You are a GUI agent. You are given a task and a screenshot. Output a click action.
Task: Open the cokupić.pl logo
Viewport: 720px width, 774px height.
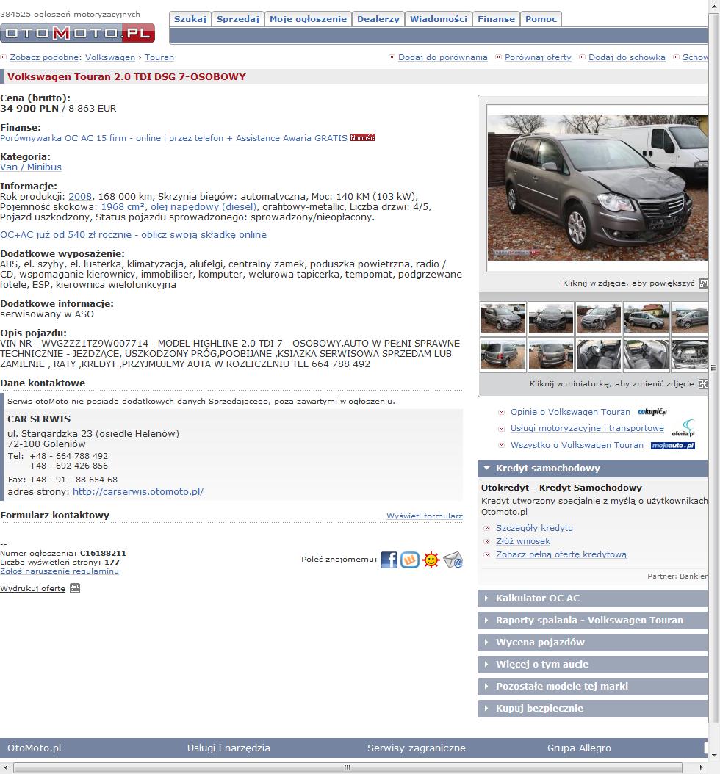[652, 412]
